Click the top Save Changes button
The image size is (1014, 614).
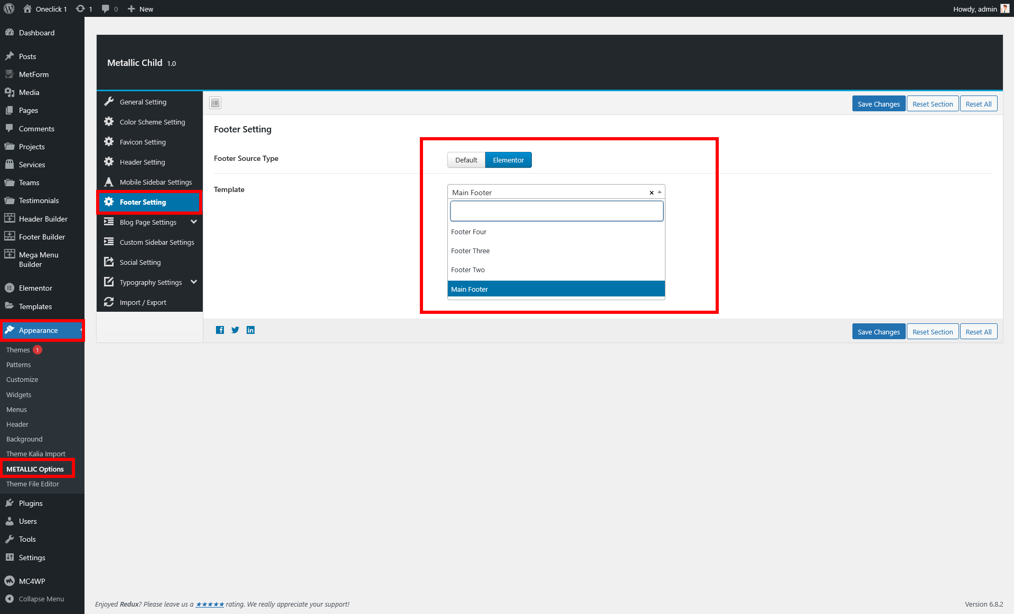(878, 104)
